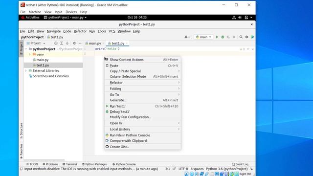Click GNOME Activities in the top bar
This screenshot has height=176, width=313.
coord(30,18)
